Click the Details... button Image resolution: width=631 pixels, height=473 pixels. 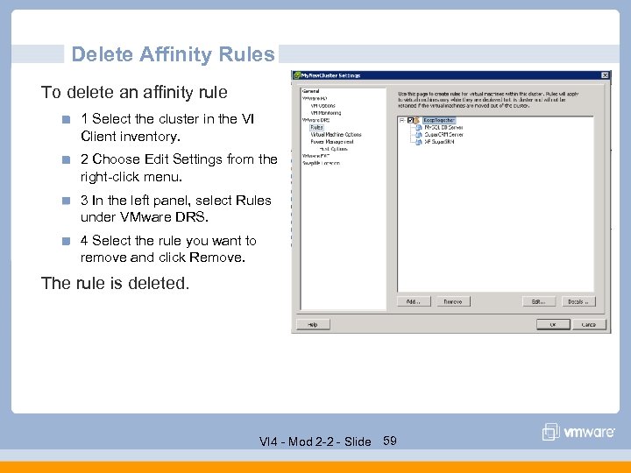pos(578,301)
